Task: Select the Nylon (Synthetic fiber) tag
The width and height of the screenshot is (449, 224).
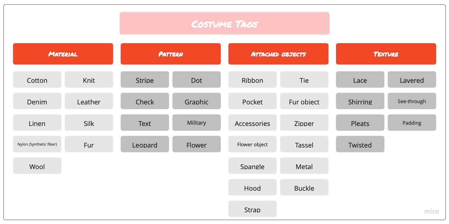Action: click(x=37, y=144)
